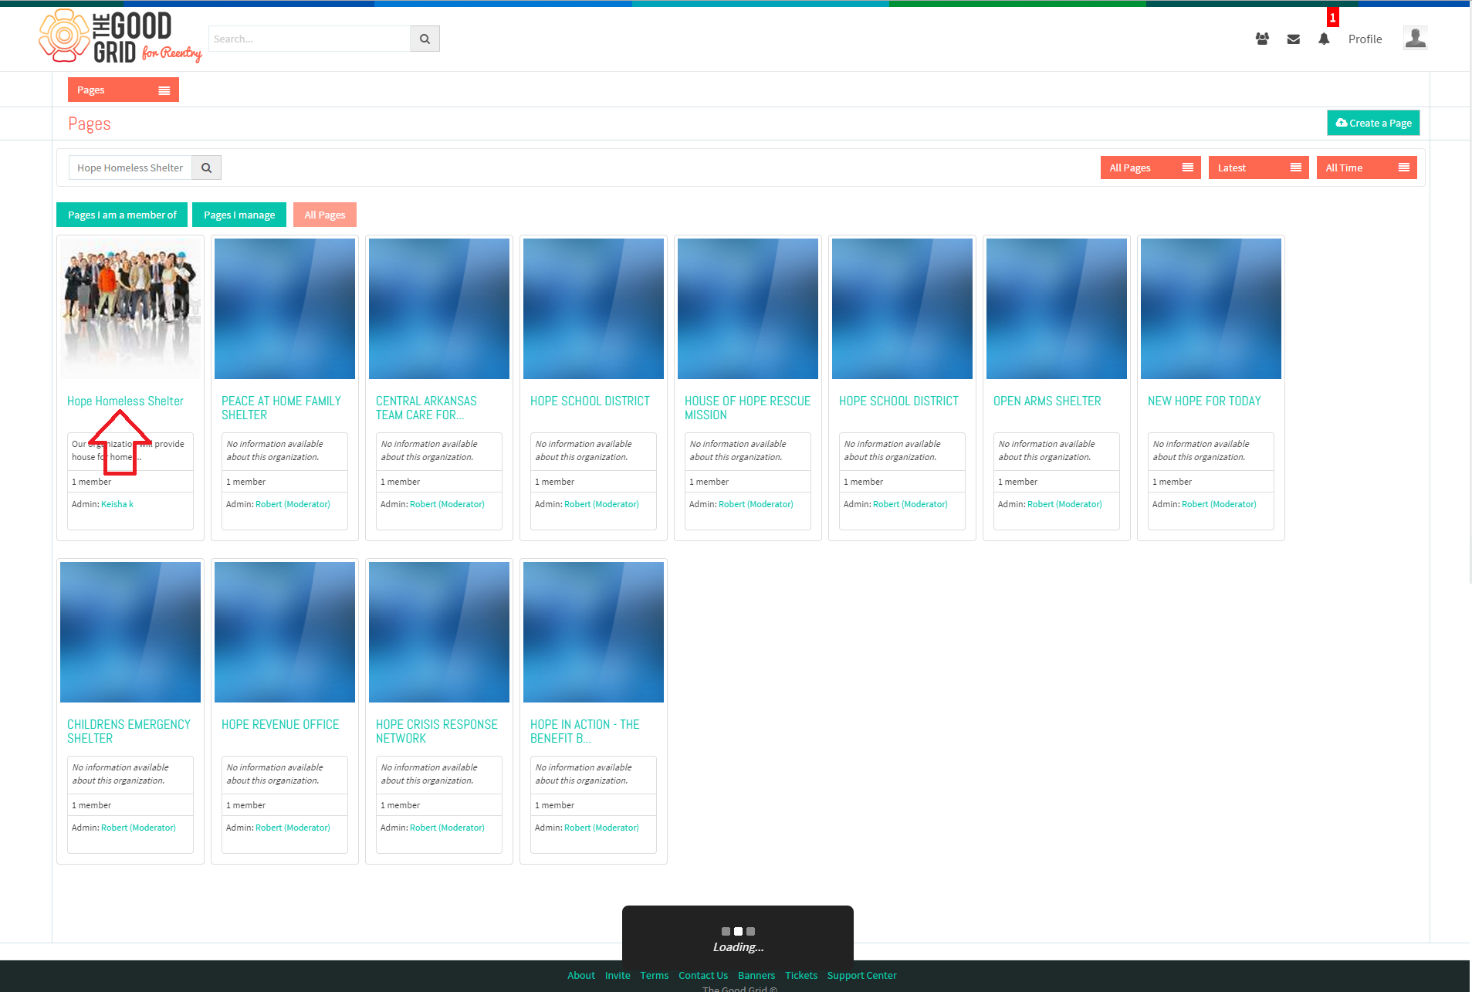Click the user avatar icon
The width and height of the screenshot is (1472, 992).
(x=1415, y=38)
